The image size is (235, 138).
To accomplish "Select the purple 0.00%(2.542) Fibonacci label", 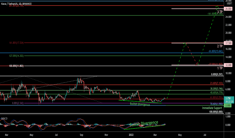I will 18,103.
